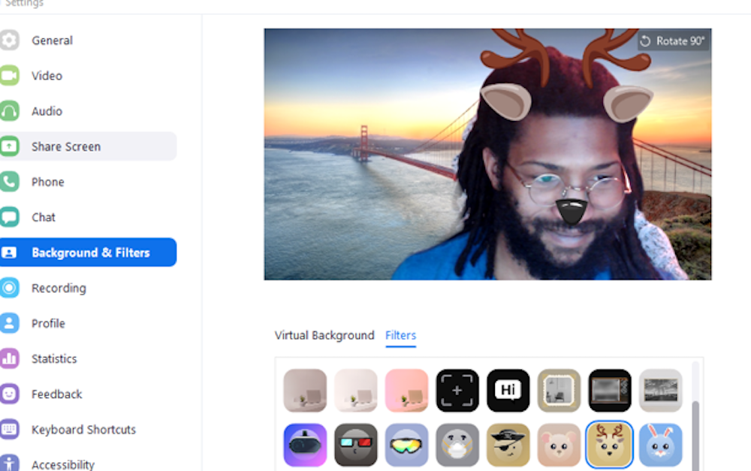
Task: Click the Video camera icon
Action: [x=8, y=76]
